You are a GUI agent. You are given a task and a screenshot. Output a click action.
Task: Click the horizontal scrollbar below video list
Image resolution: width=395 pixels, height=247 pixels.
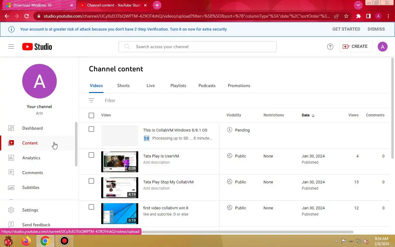pos(216,232)
